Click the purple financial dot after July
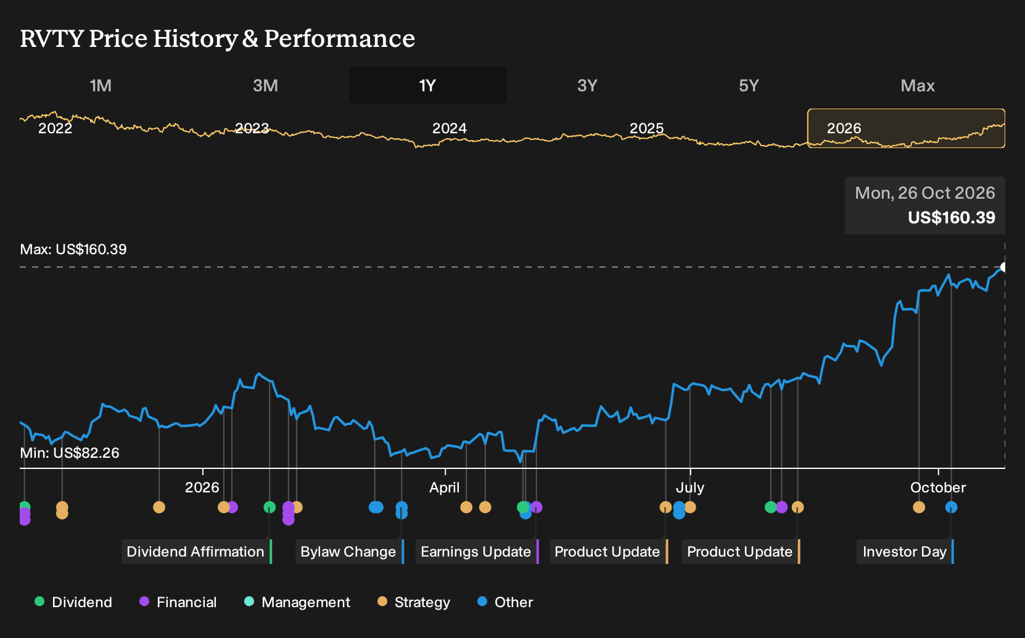This screenshot has height=638, width=1025. point(782,507)
